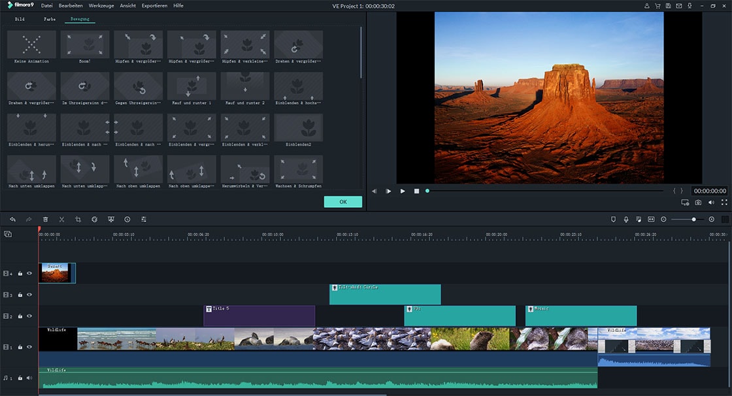The image size is (732, 396).
Task: Open the Werkzeuge menu
Action: tap(101, 6)
